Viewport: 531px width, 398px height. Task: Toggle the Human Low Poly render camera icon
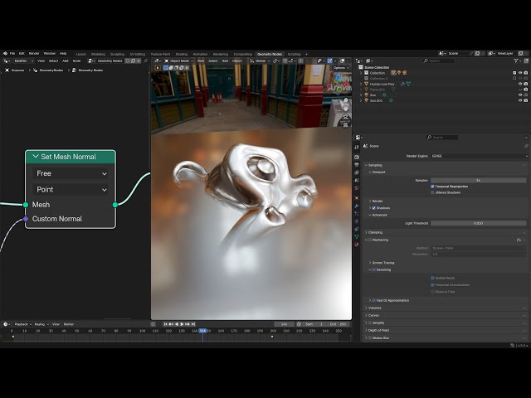(525, 84)
